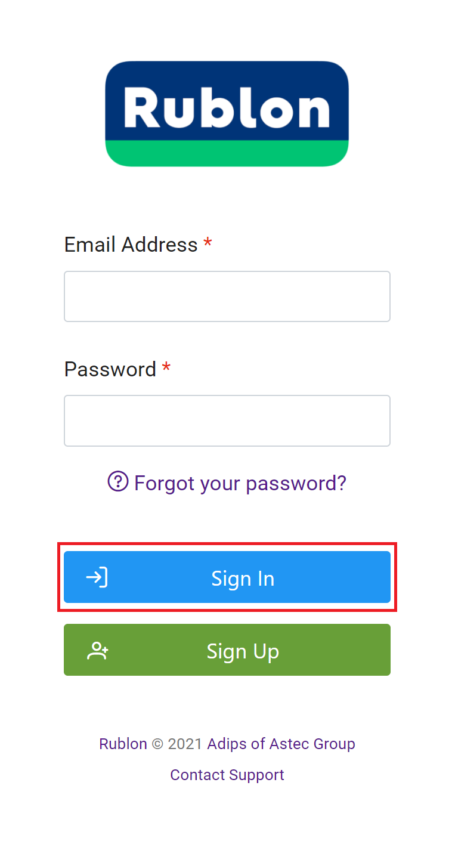Open the Contact Support link
This screenshot has height=863, width=455.
[227, 775]
